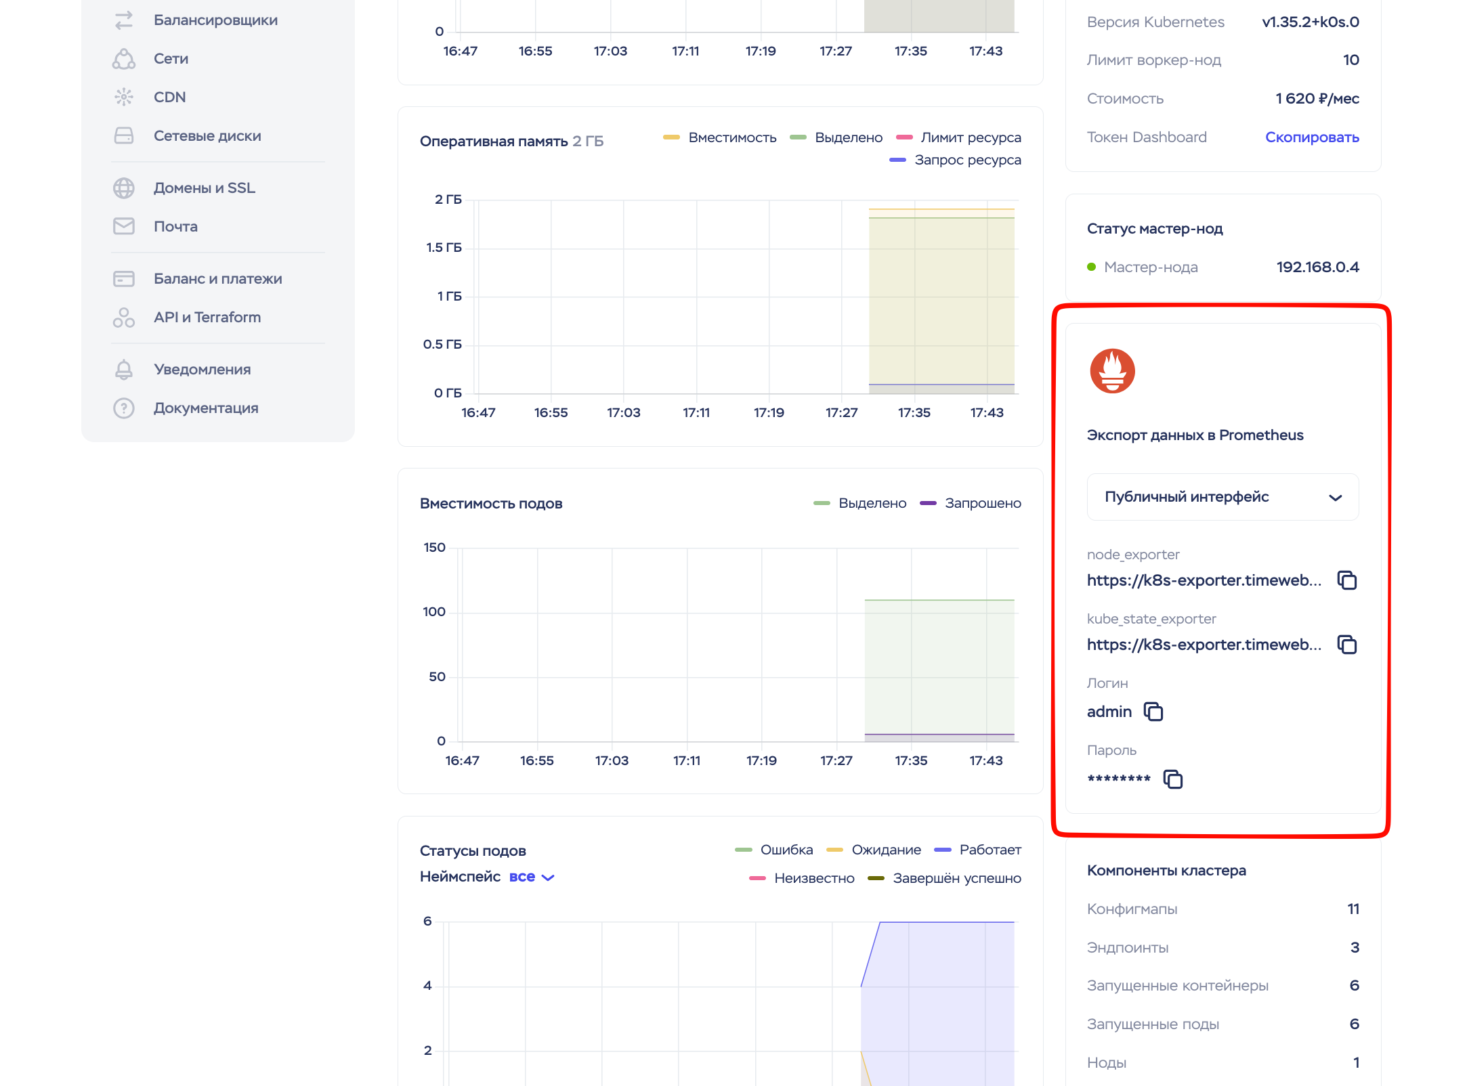Open API и Terraform page
1467x1086 pixels.
[207, 317]
